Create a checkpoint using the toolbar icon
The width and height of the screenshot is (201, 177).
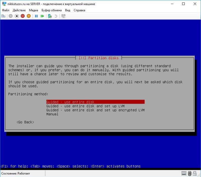(50, 16)
